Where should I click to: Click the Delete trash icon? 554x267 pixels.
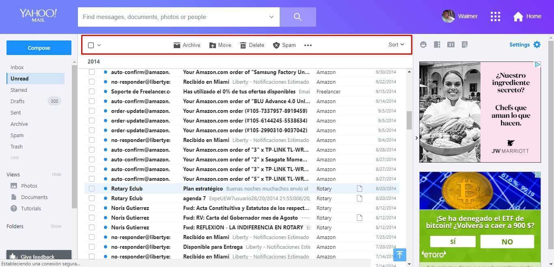tap(243, 45)
